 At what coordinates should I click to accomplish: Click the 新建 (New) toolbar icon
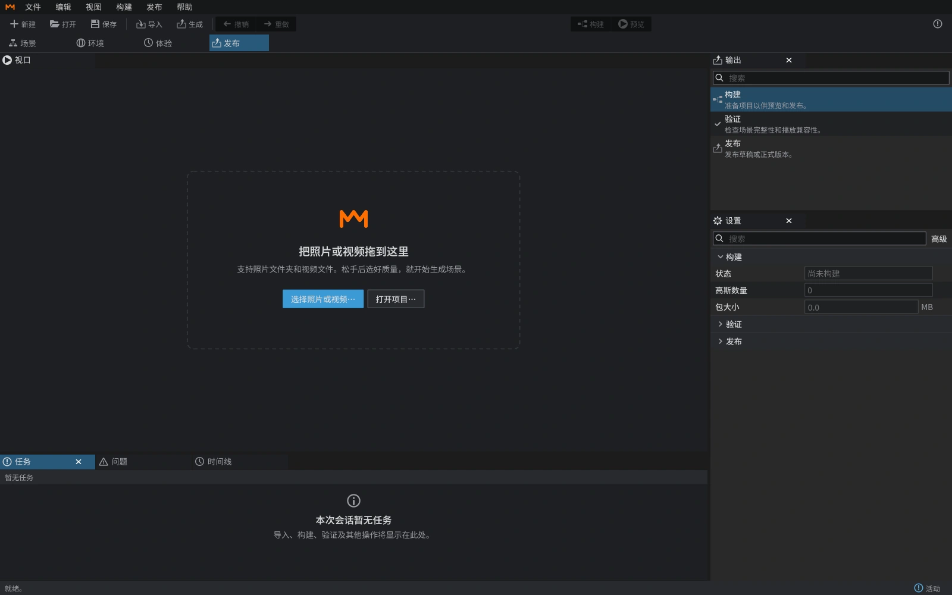point(14,24)
